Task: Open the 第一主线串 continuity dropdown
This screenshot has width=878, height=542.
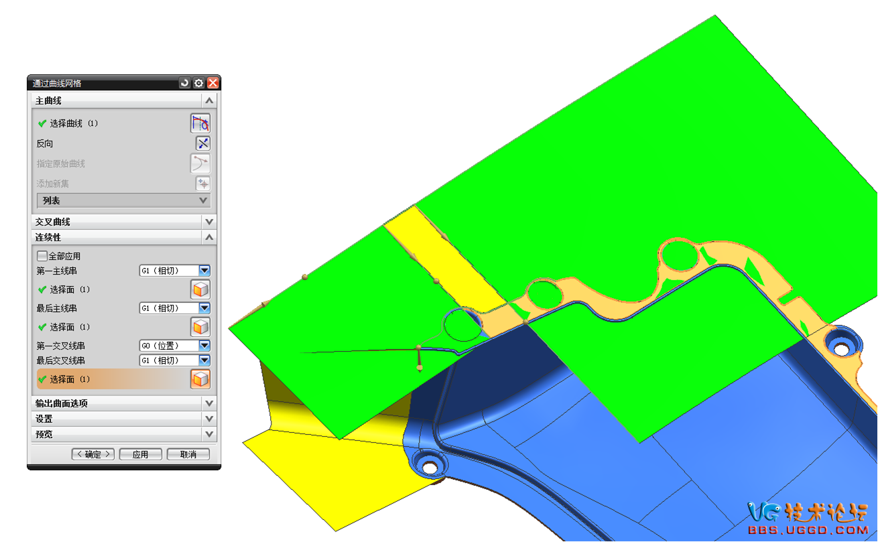Action: [x=204, y=271]
